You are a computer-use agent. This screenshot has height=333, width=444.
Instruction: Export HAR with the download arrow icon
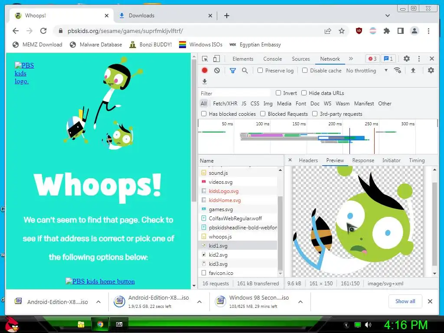click(x=205, y=82)
